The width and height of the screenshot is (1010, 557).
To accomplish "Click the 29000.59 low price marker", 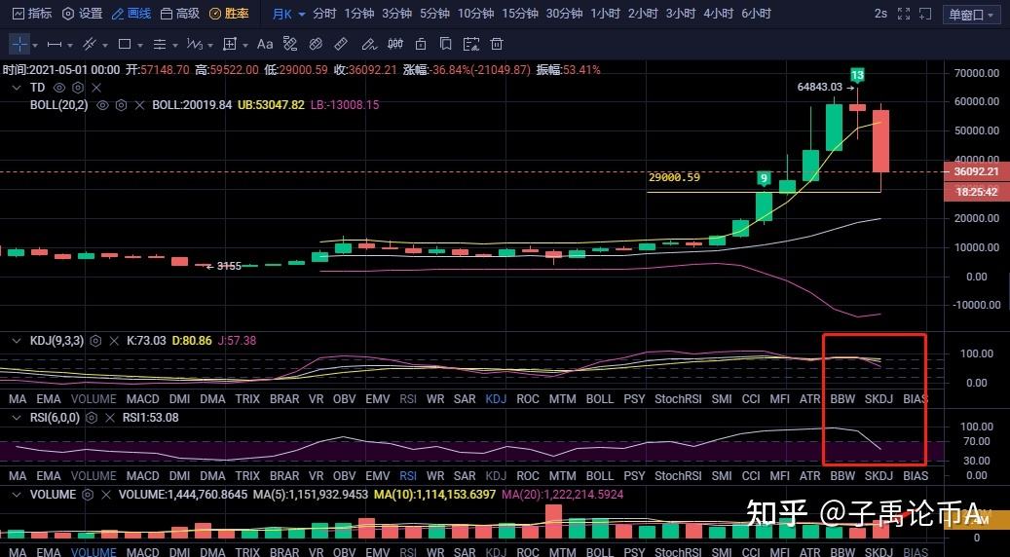I will pos(674,177).
